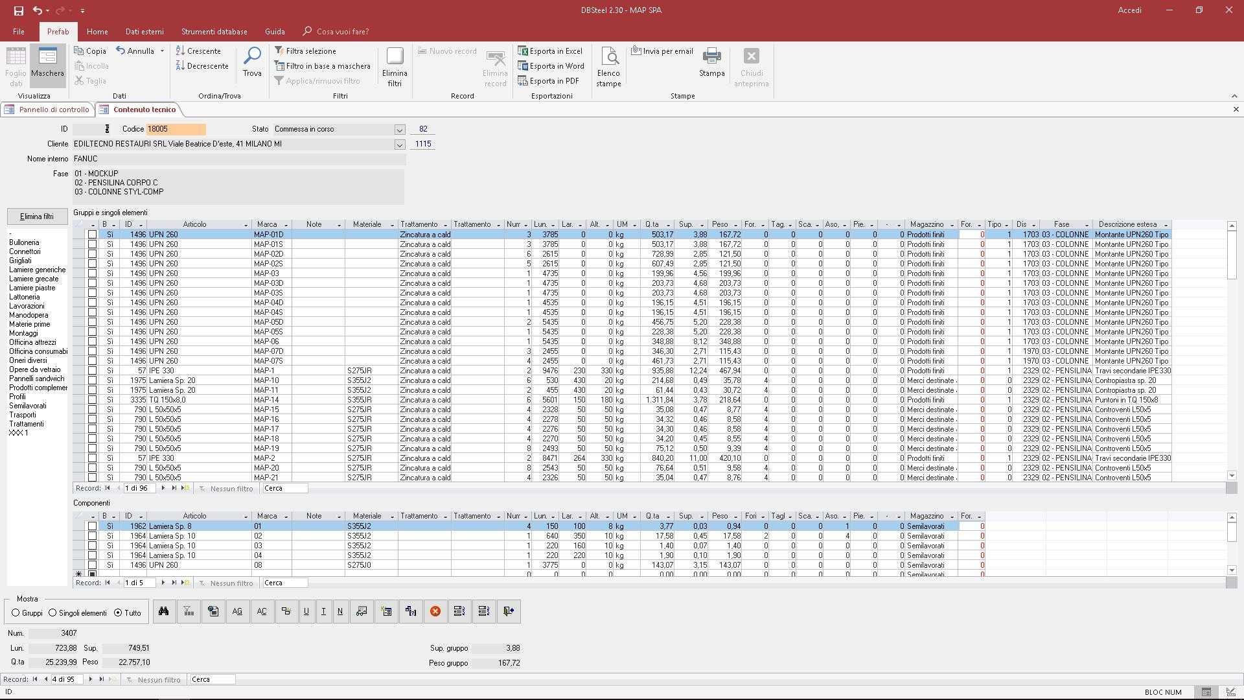The image size is (1244, 700).
Task: Sort with Crescente ascending
Action: [x=198, y=51]
